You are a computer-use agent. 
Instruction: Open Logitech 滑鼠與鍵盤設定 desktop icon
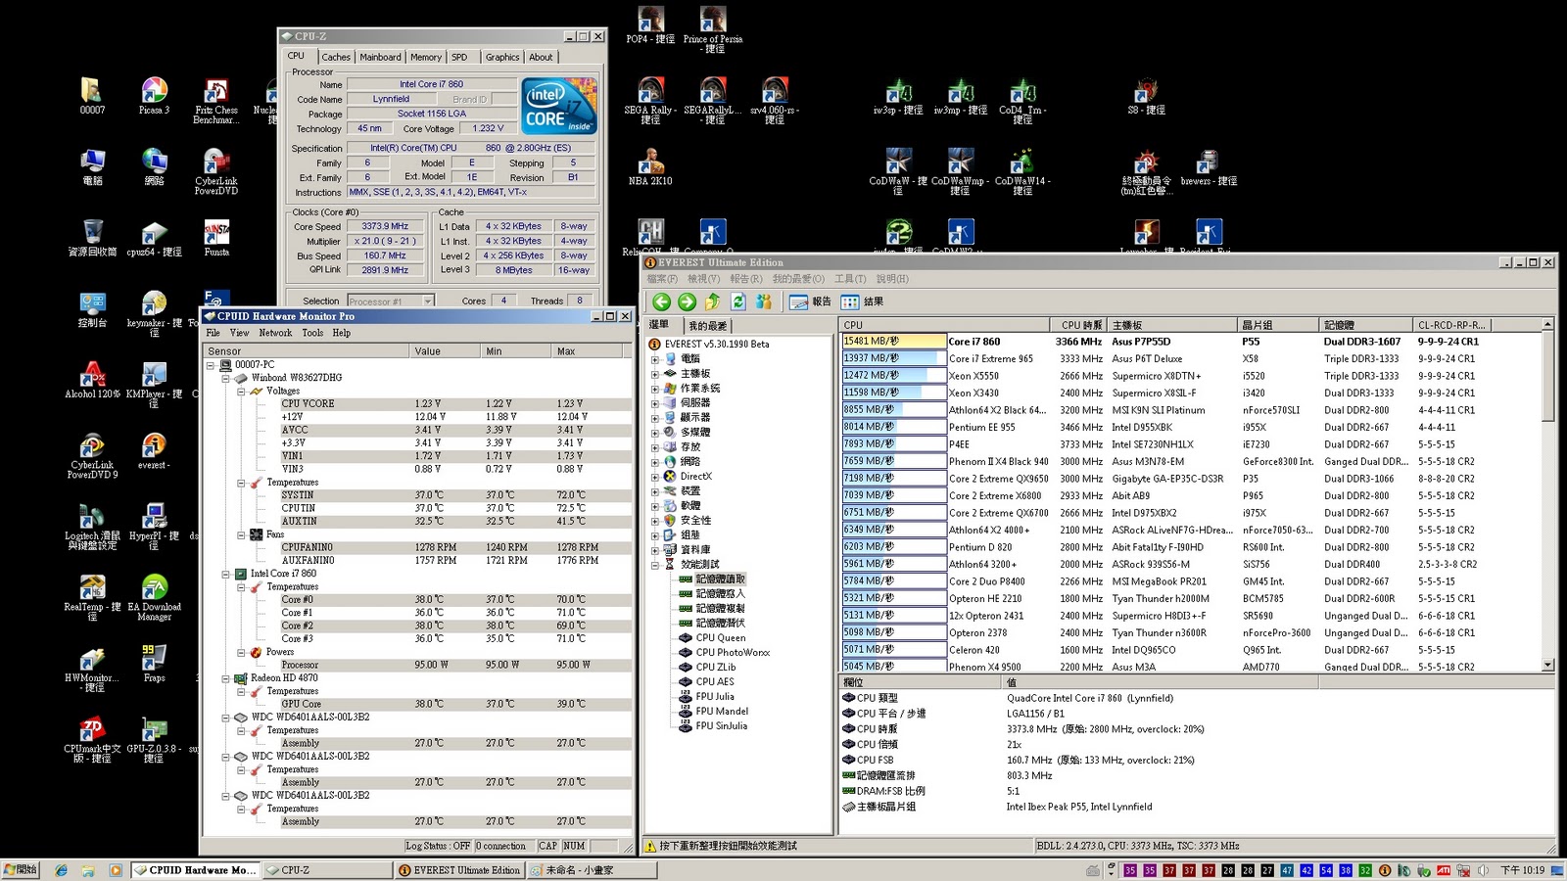click(x=92, y=527)
